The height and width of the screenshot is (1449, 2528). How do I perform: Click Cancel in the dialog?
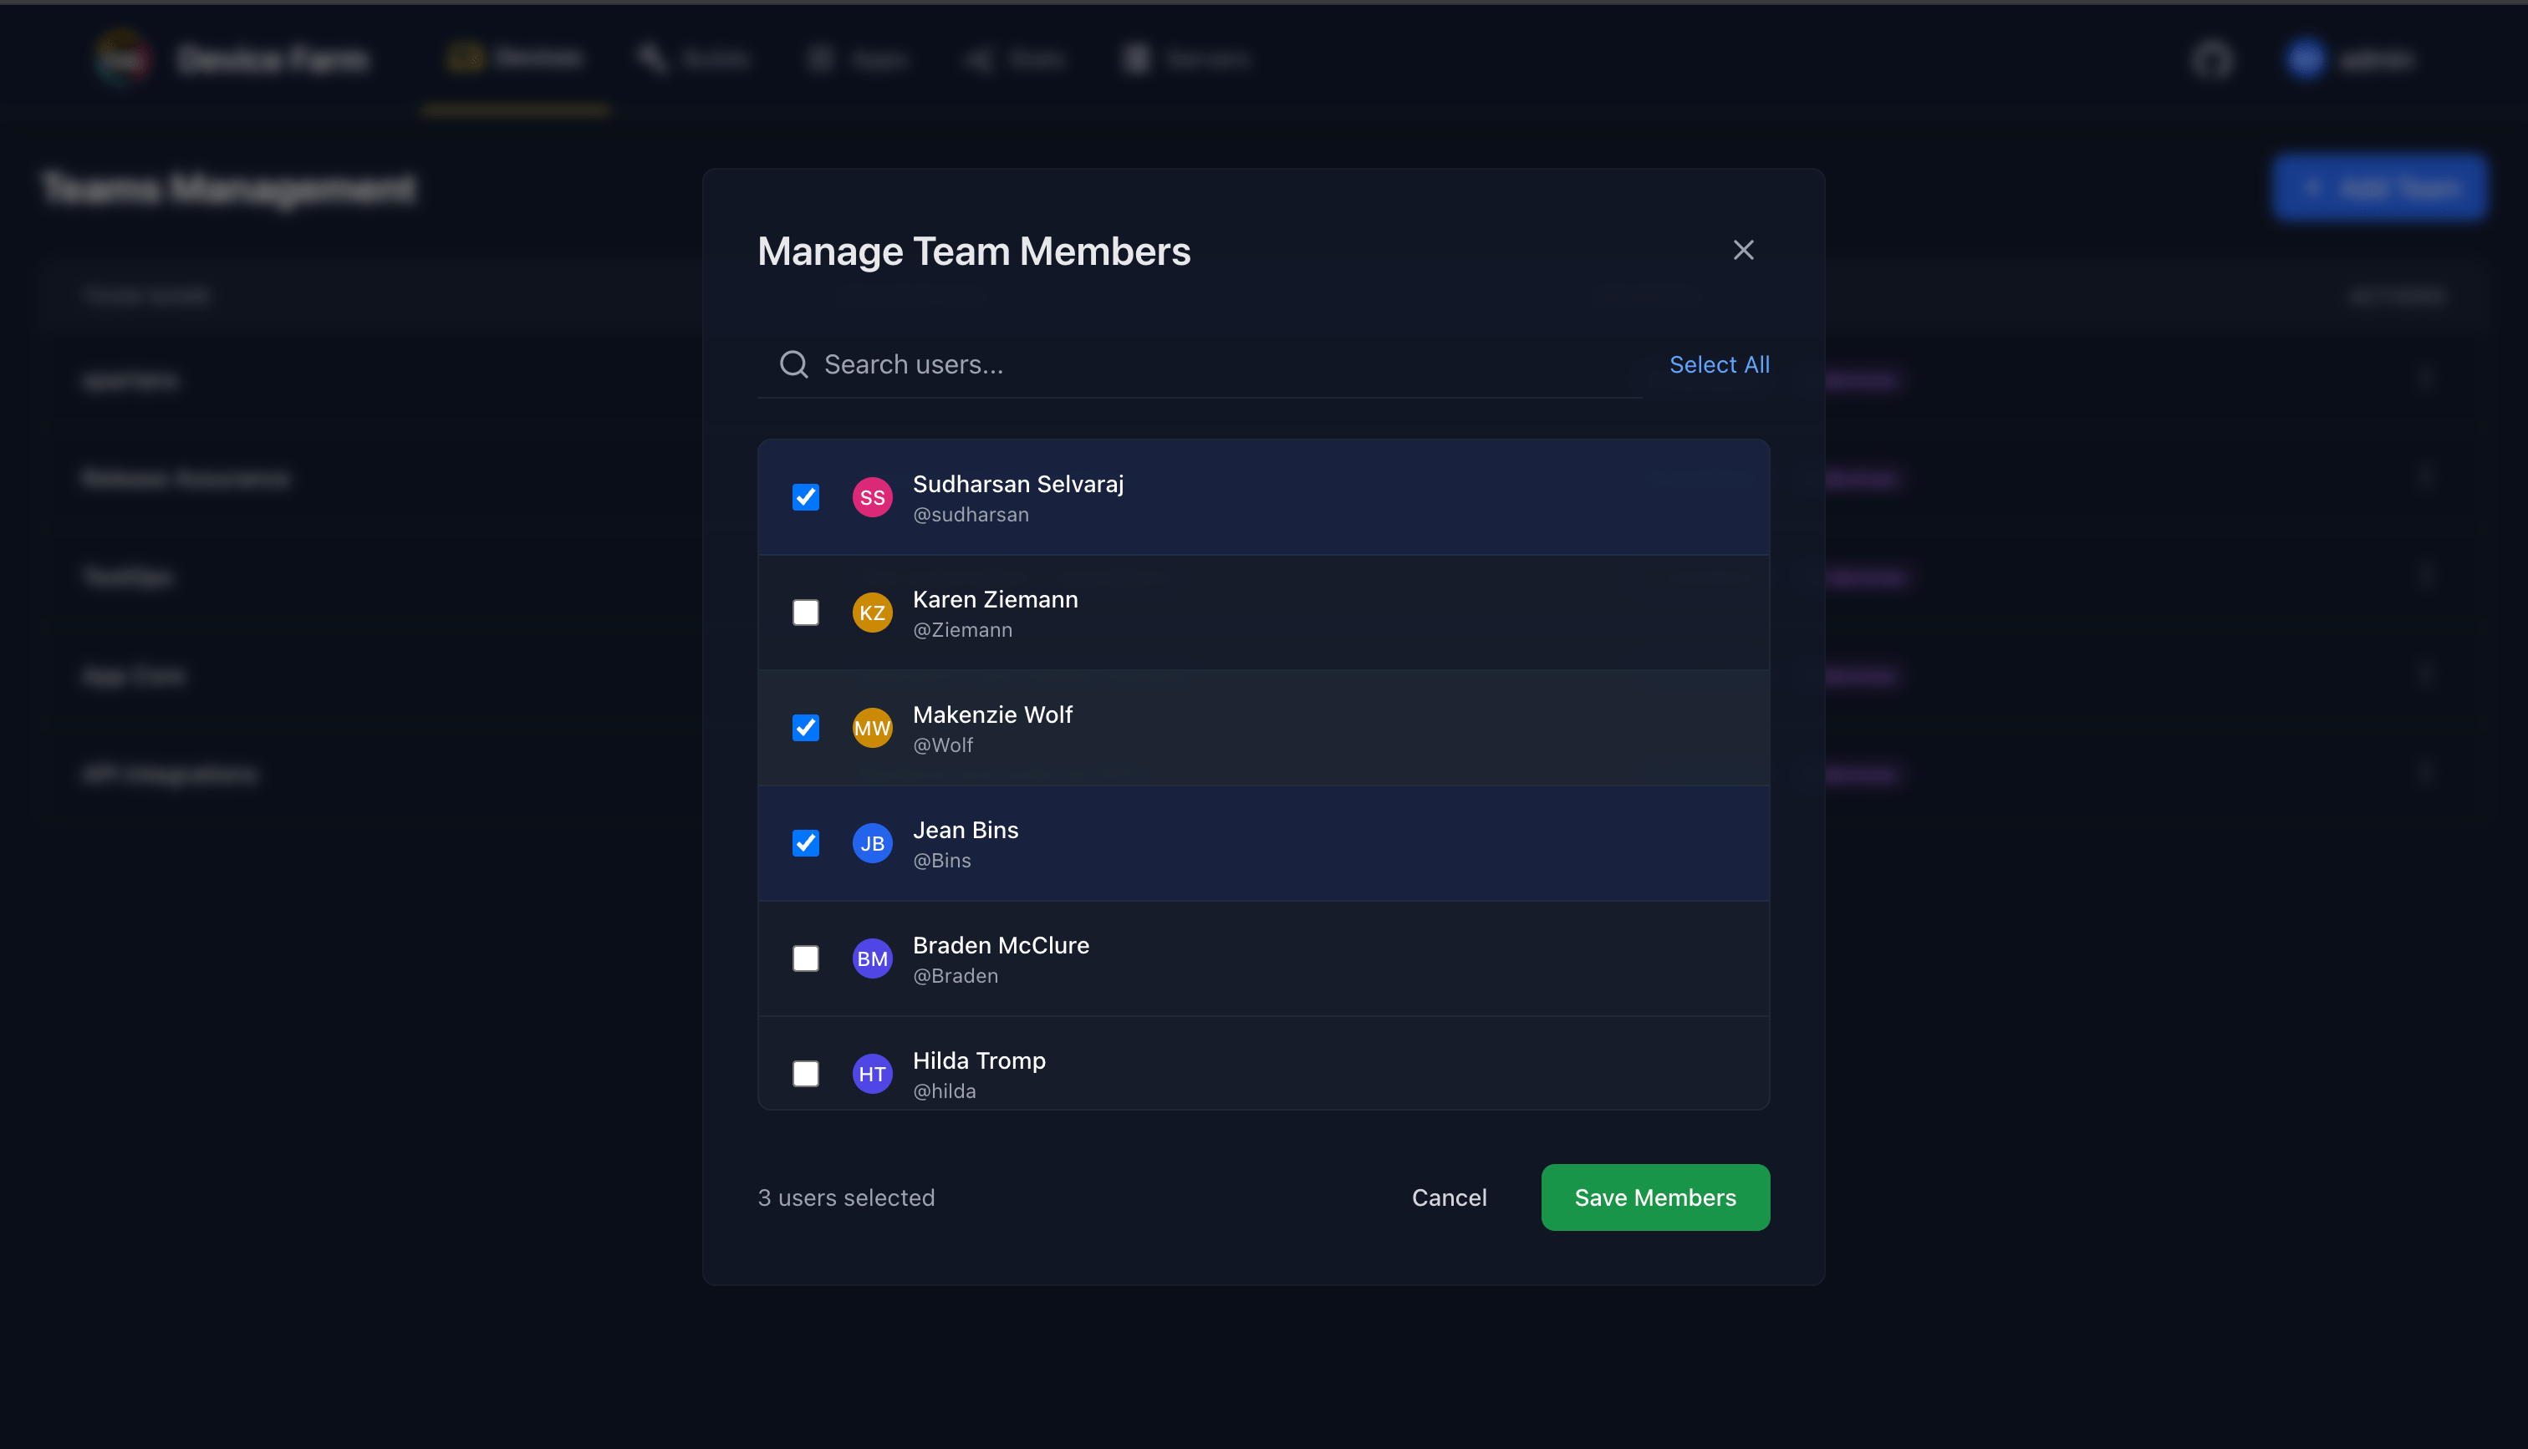point(1449,1197)
